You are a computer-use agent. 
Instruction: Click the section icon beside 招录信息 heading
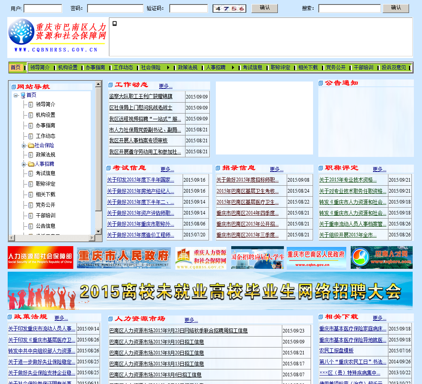(218, 168)
